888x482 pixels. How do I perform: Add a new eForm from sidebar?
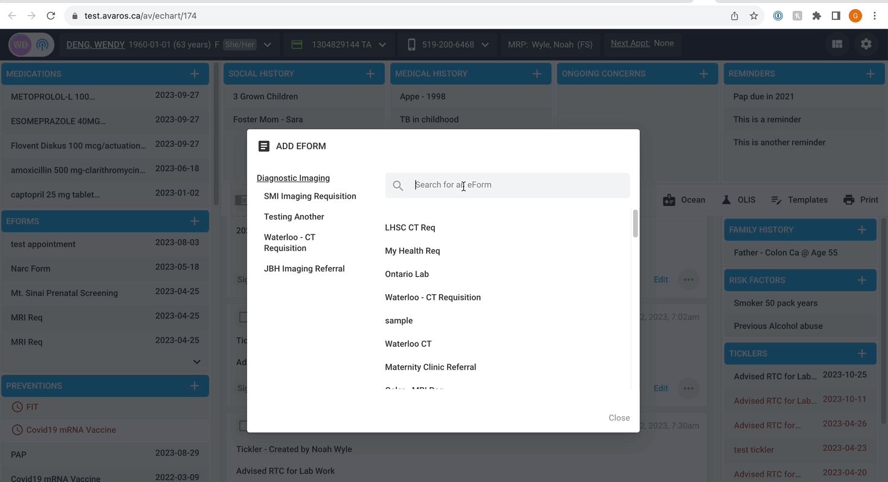(195, 221)
